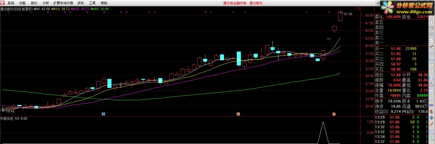Click the 委差 value 22619
This screenshot has height=144, width=435.
pos(422,17)
